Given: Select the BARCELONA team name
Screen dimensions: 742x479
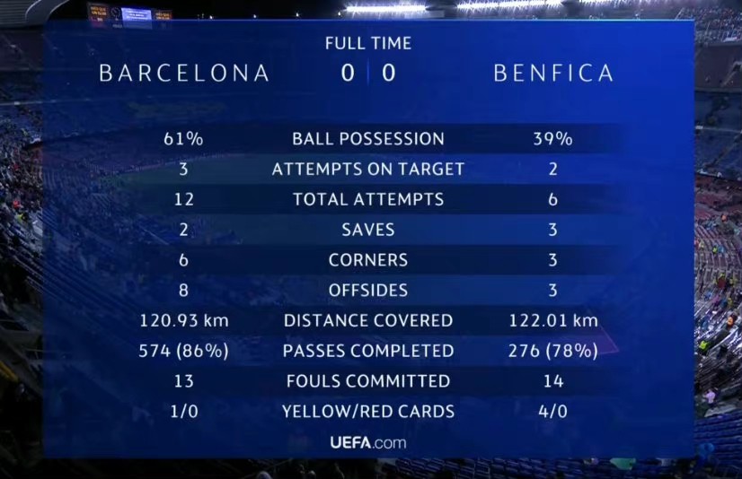Looking at the screenshot, I should pyautogui.click(x=184, y=74).
